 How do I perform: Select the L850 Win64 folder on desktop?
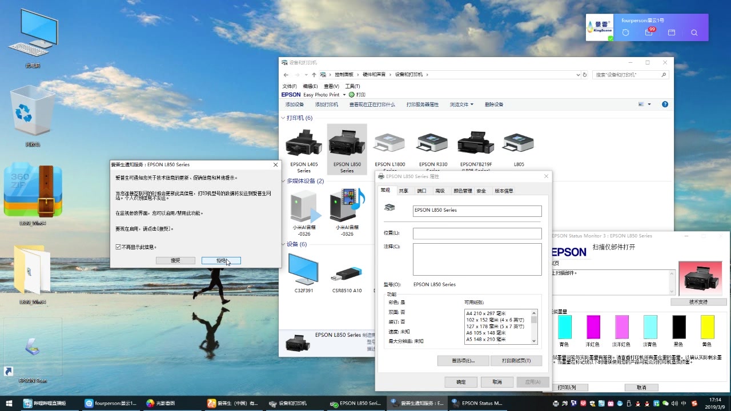[33, 274]
